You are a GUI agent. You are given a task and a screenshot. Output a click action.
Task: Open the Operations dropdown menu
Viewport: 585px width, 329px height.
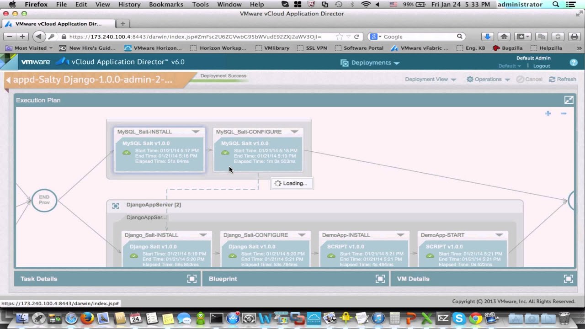[488, 80]
